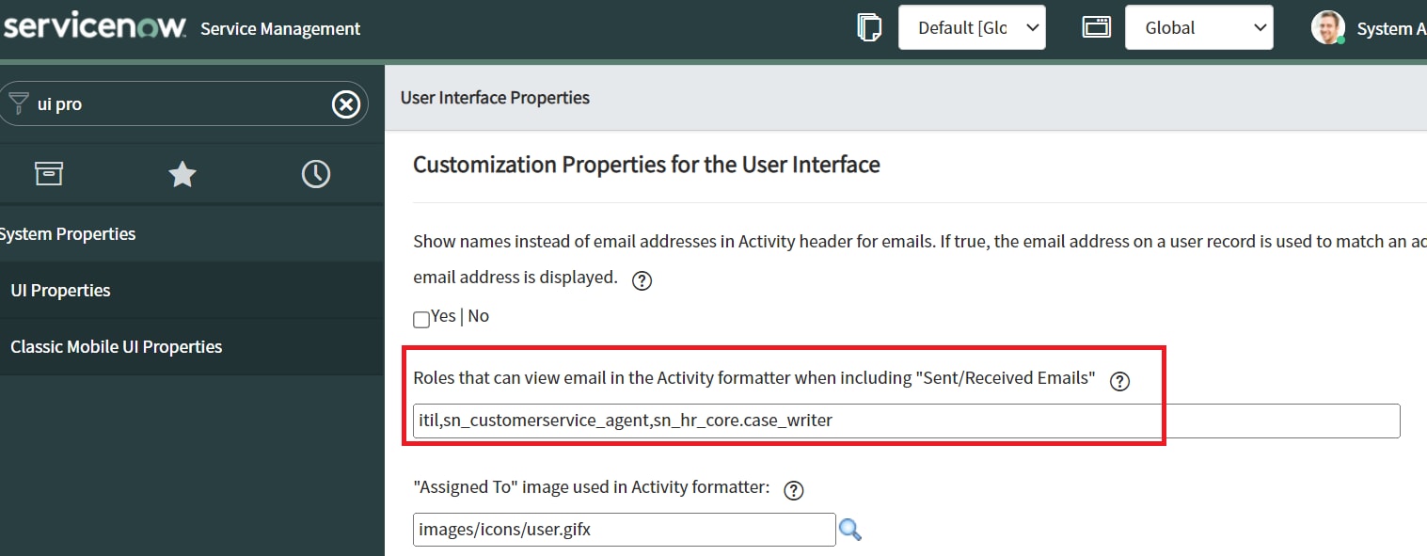Click the System Administrator avatar
The height and width of the screenshot is (556, 1427).
[x=1328, y=27]
